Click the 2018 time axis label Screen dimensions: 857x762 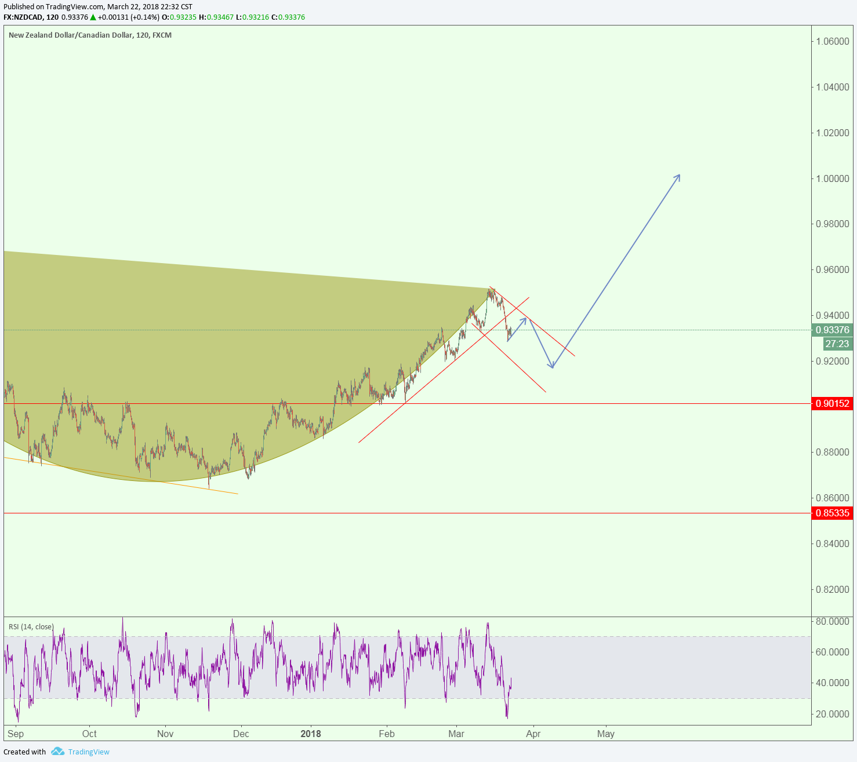pyautogui.click(x=311, y=734)
